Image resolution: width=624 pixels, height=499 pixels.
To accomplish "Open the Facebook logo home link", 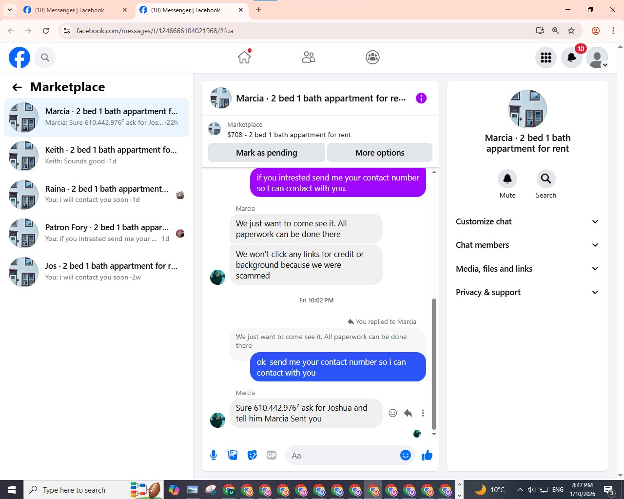I will tap(19, 58).
